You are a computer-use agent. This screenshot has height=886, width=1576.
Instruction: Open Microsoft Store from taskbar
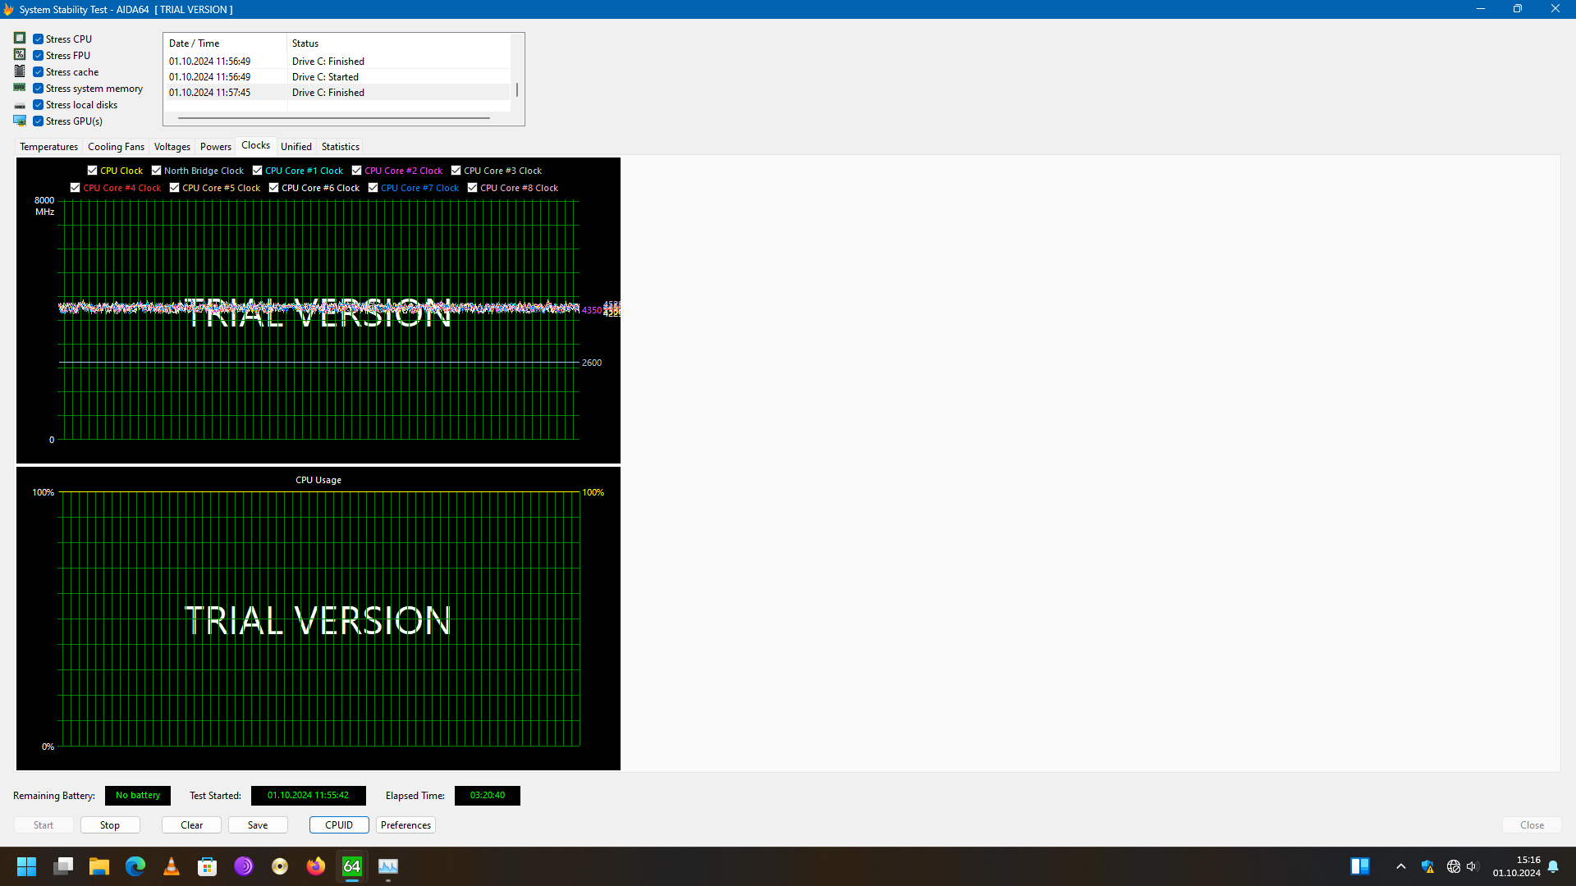(x=208, y=866)
